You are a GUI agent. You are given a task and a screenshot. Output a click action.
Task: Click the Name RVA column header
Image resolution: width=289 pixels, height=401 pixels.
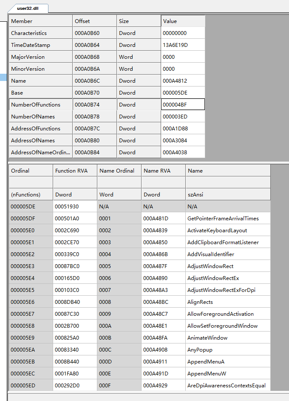pyautogui.click(x=163, y=170)
